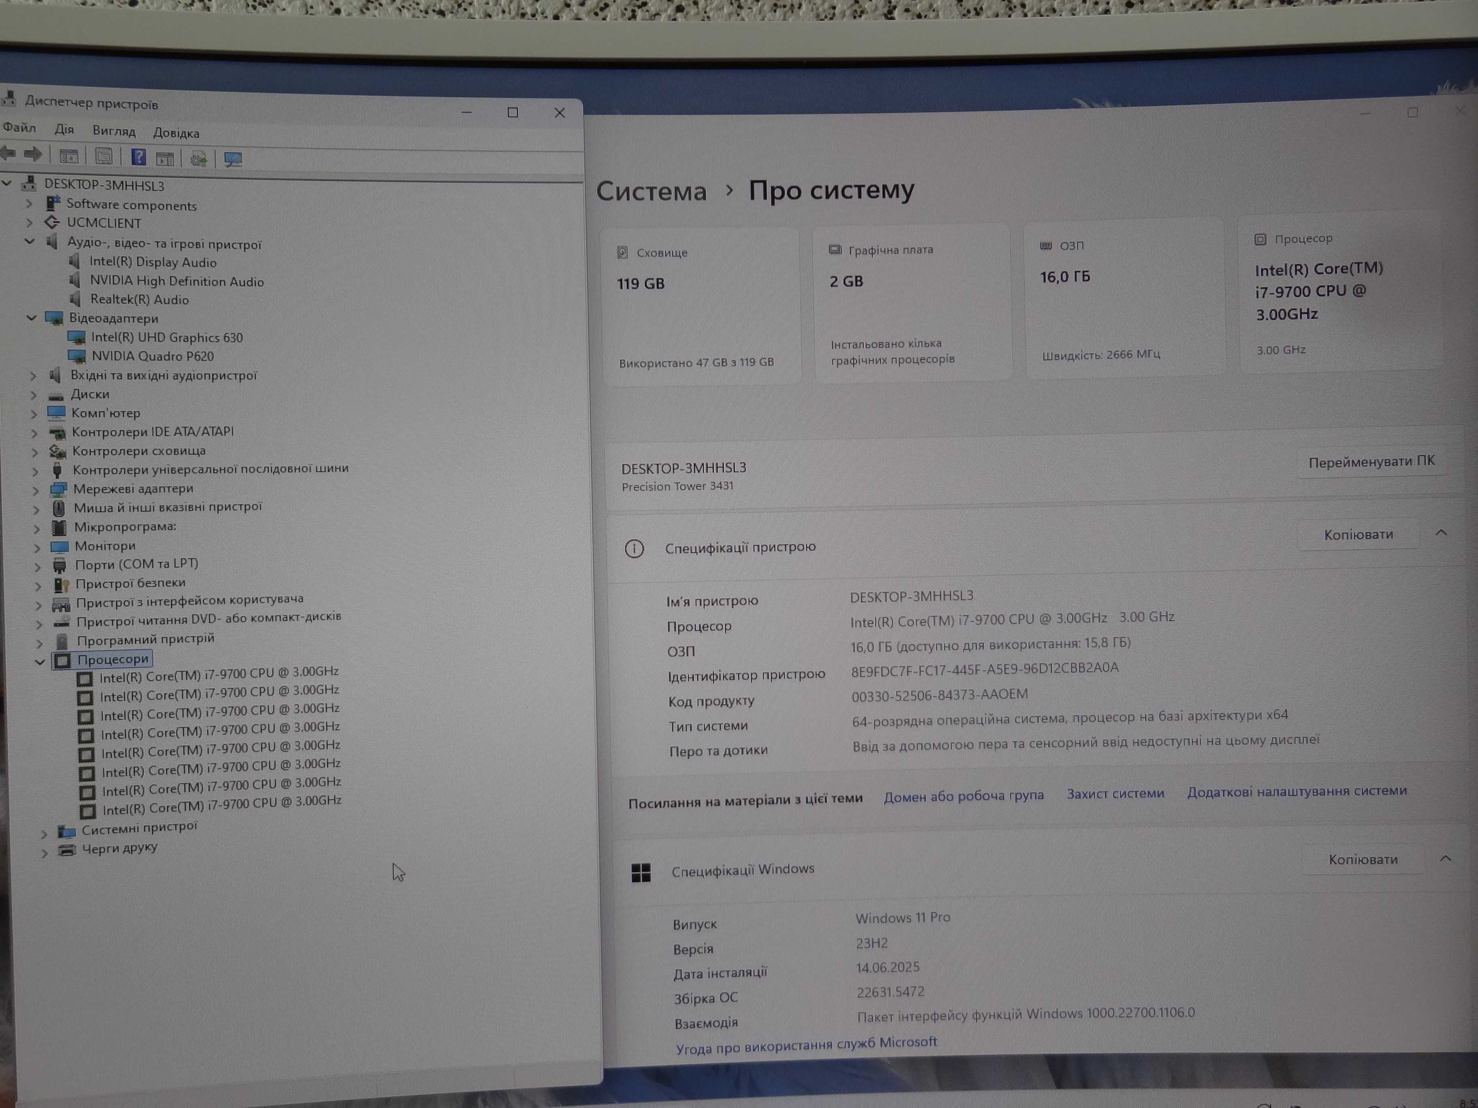
Task: Select NVIDIA High Definition Audio device
Action: 176,281
